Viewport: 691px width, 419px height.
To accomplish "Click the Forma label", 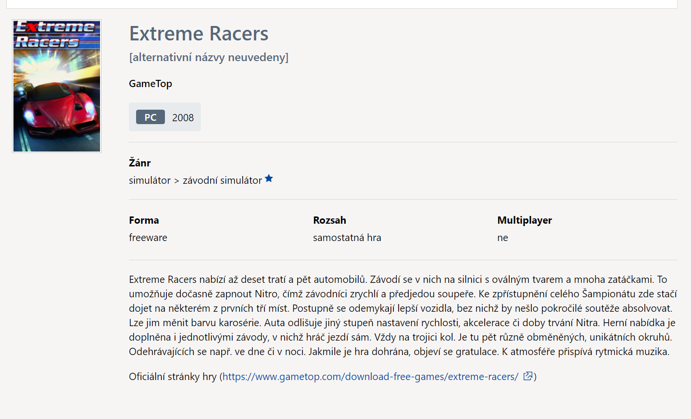I will (144, 220).
